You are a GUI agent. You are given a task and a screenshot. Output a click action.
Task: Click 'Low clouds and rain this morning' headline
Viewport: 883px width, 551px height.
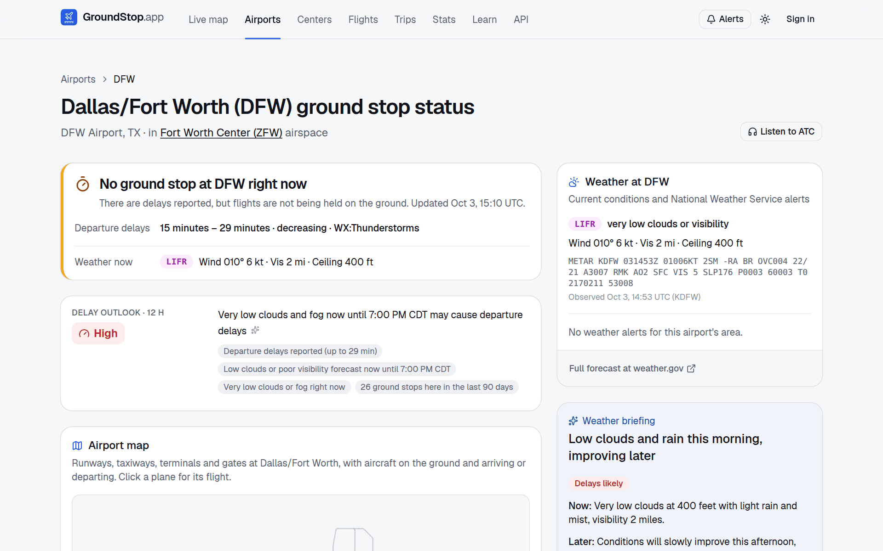tap(665, 447)
